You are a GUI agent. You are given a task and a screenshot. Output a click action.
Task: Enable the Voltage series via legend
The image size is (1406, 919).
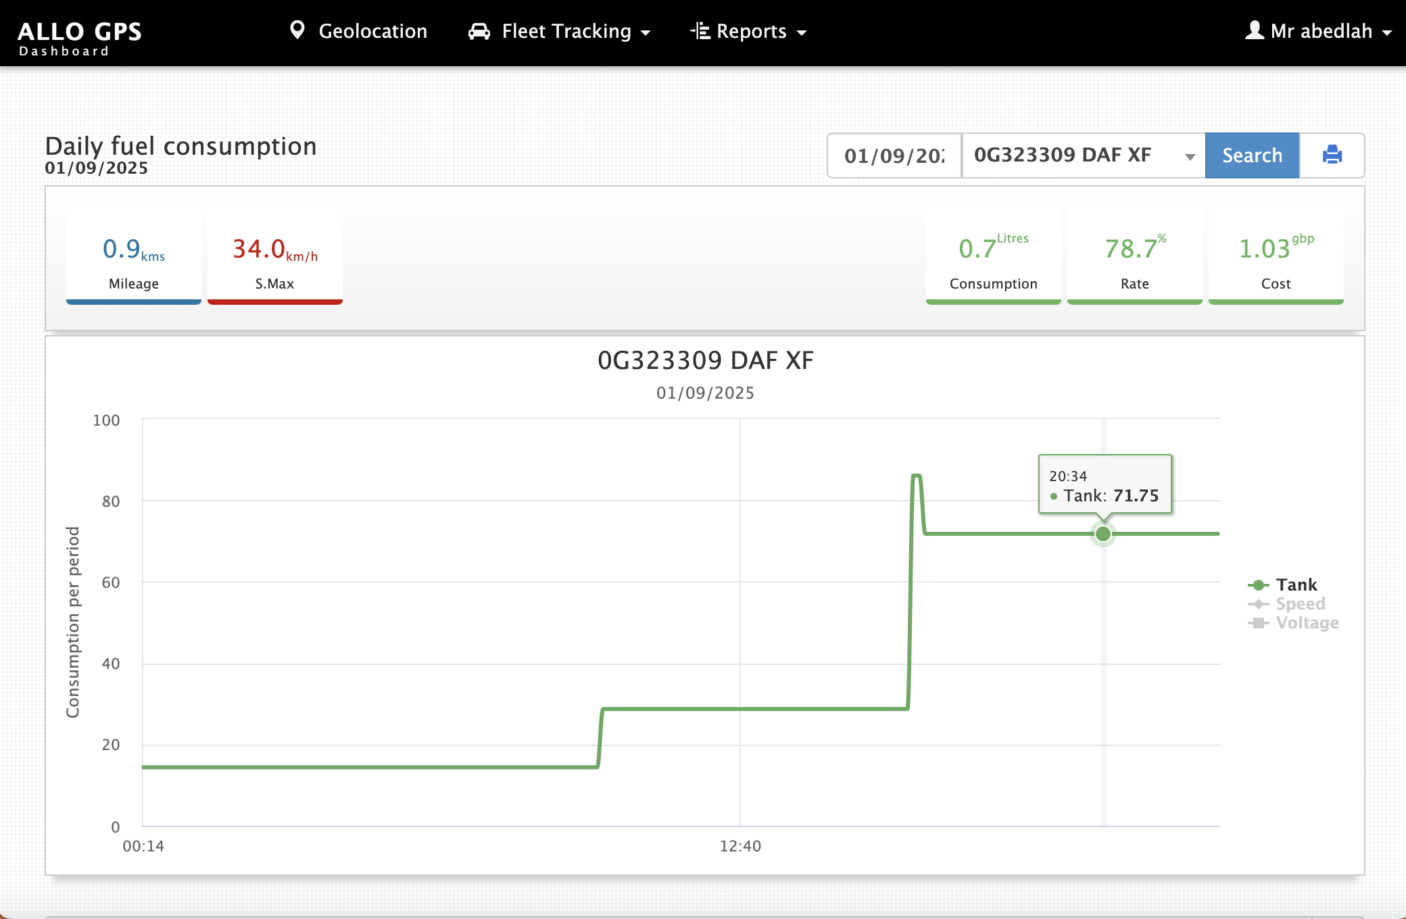[x=1307, y=623]
